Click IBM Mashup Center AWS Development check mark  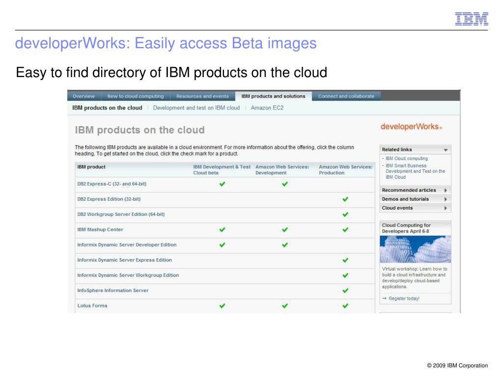click(x=284, y=230)
